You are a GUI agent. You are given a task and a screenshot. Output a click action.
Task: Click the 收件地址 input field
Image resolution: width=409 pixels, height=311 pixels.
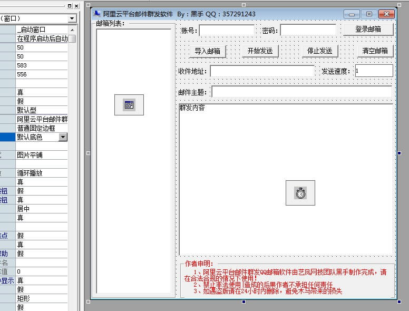(262, 71)
